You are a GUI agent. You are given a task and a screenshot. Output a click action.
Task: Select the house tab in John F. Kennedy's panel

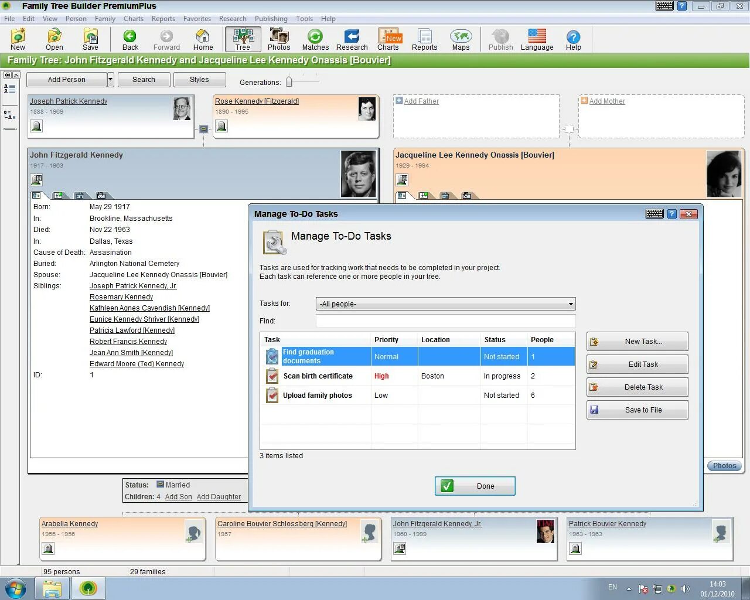pos(80,195)
